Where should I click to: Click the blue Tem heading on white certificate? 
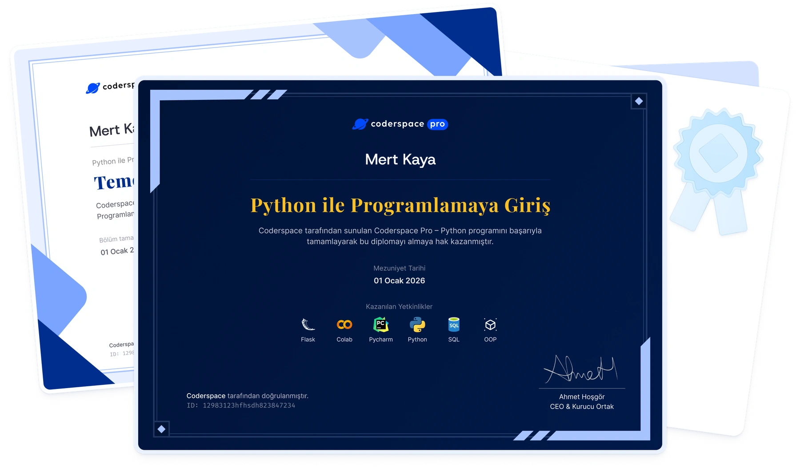(x=113, y=182)
